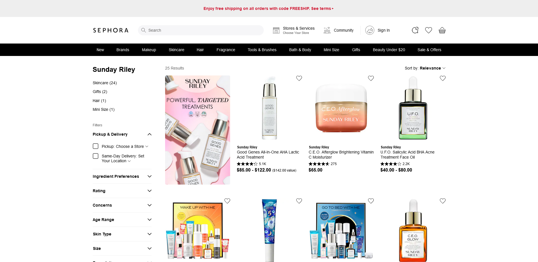
Task: Click the Skincare (24) category link
Action: click(105, 83)
